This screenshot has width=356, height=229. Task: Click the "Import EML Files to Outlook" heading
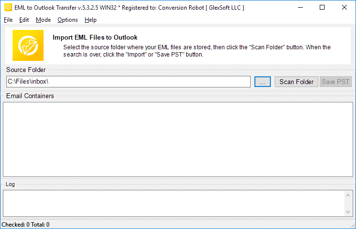pyautogui.click(x=95, y=37)
